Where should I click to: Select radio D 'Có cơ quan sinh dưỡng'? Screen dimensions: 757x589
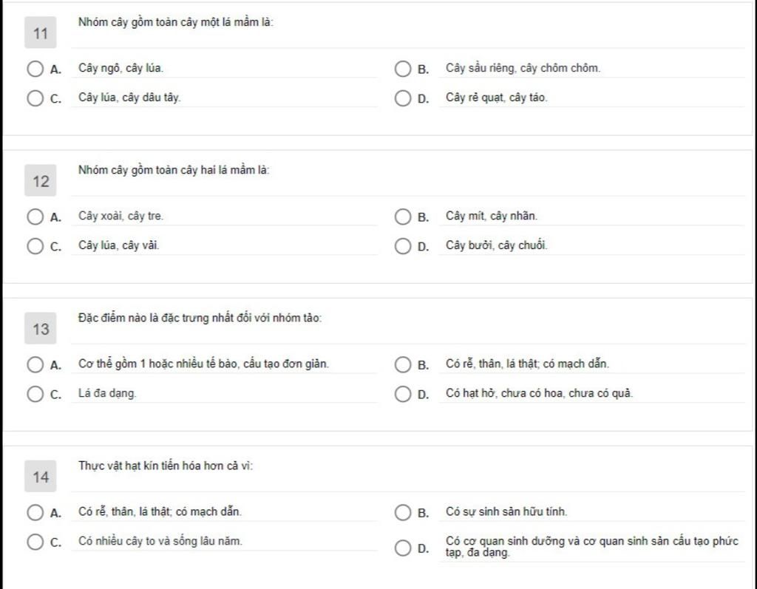402,548
